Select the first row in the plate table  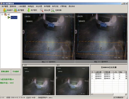109,74
